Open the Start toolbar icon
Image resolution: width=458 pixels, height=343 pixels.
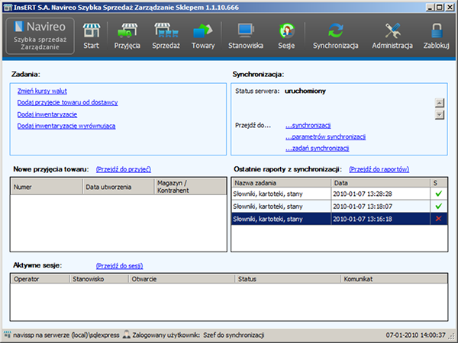pyautogui.click(x=92, y=36)
